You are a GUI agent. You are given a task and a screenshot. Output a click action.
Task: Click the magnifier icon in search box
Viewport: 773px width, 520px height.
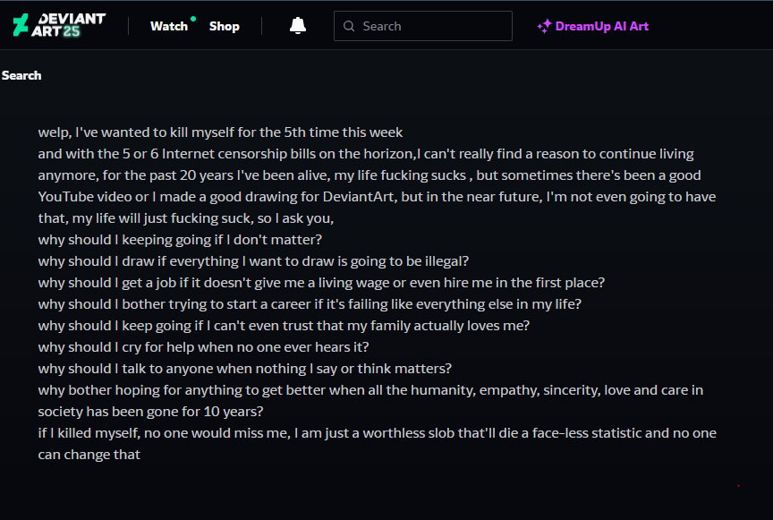pos(349,26)
